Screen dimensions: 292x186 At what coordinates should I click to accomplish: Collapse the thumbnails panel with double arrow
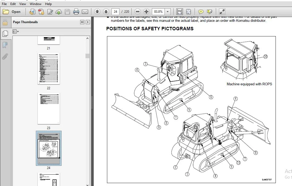[82, 22]
